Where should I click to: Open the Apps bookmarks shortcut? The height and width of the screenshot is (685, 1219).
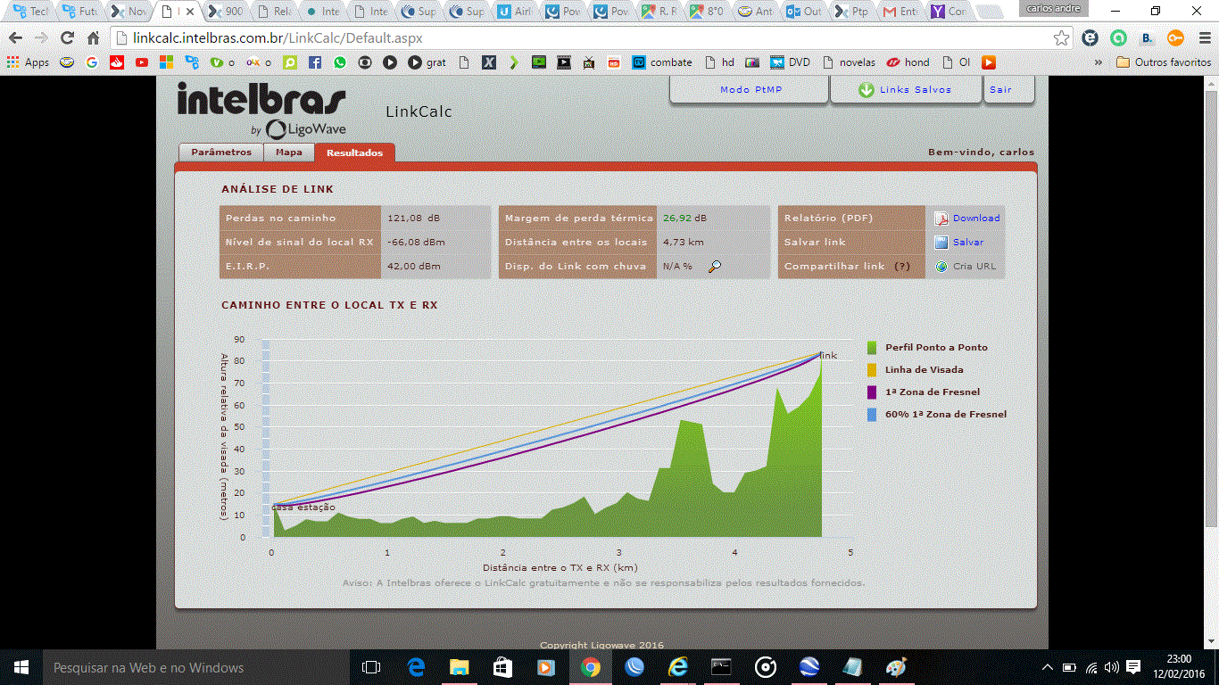[x=28, y=62]
